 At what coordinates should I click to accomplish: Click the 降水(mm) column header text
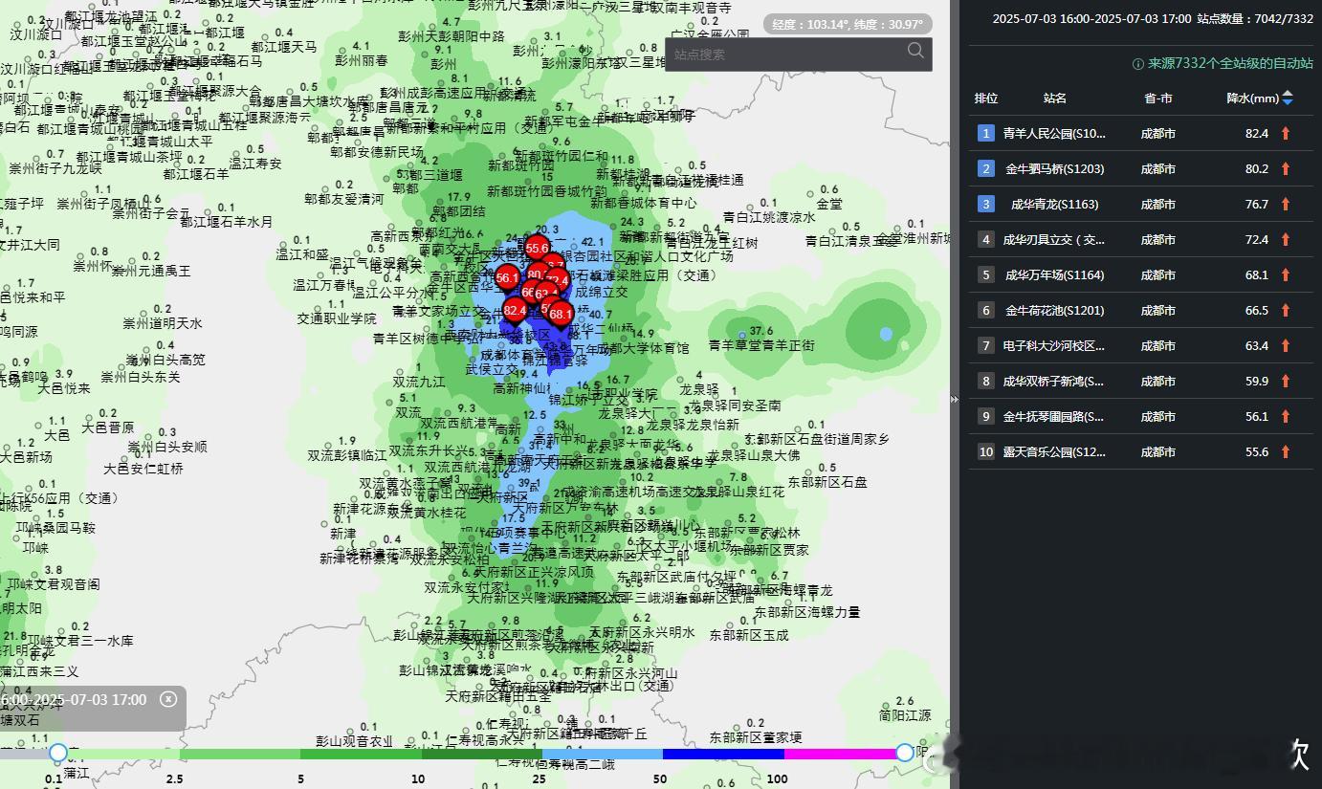click(x=1252, y=99)
